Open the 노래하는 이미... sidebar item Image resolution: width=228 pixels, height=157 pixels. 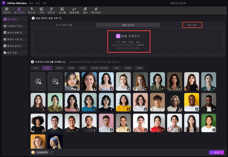[15, 26]
